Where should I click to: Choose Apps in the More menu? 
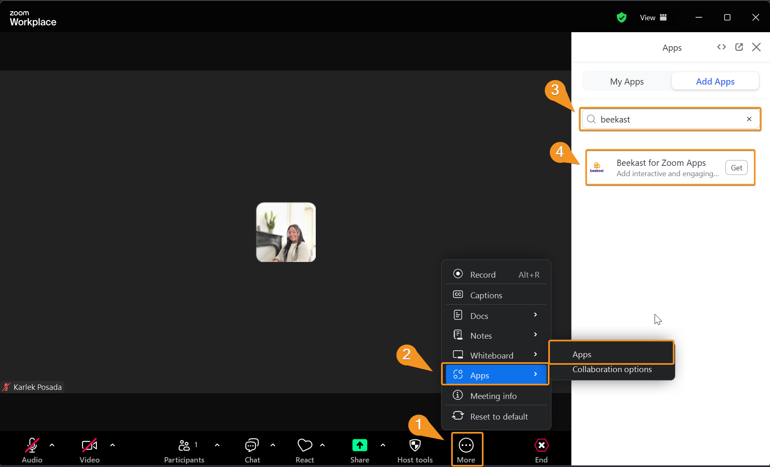click(x=496, y=375)
